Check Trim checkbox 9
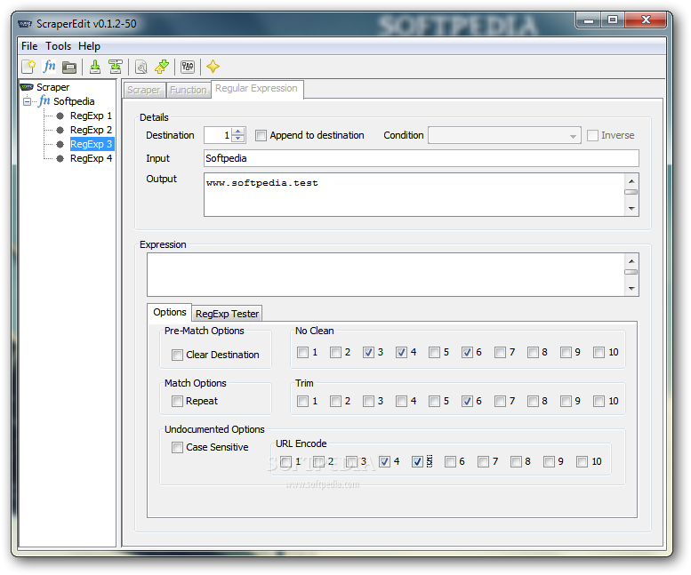 566,401
